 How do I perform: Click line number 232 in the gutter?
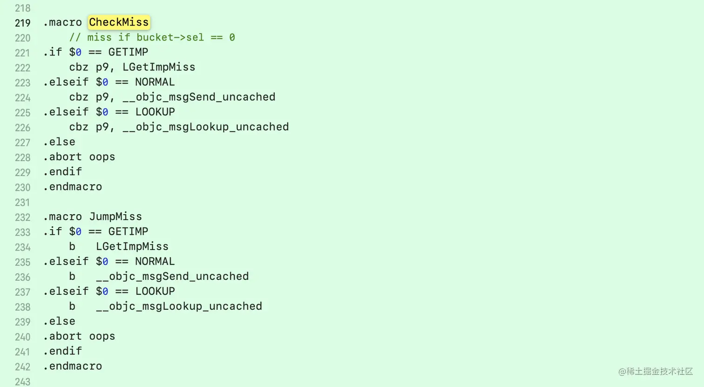22,217
